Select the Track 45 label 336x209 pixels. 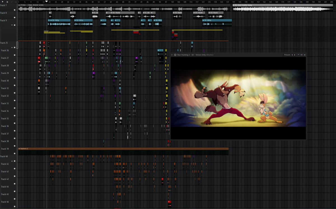tap(5, 194)
